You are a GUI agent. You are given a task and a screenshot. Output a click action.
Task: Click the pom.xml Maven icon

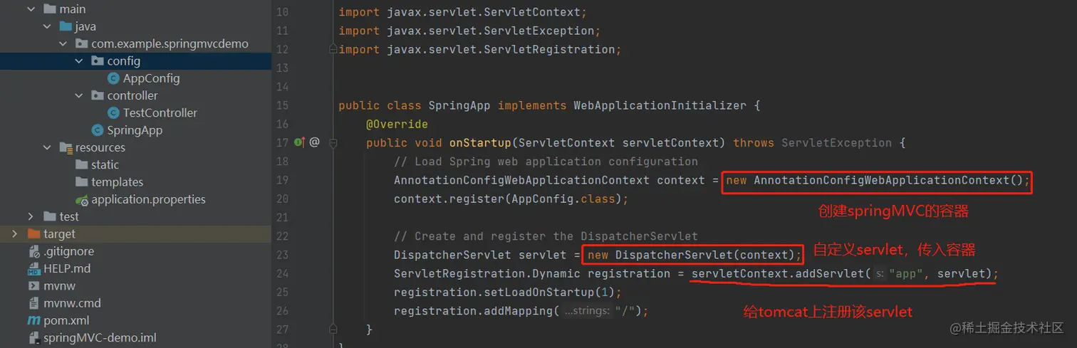pyautogui.click(x=33, y=320)
